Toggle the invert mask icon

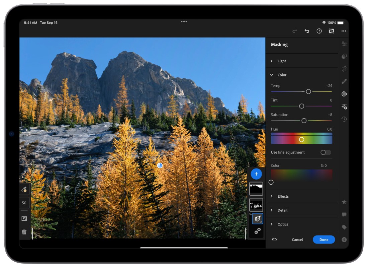pyautogui.click(x=24, y=218)
